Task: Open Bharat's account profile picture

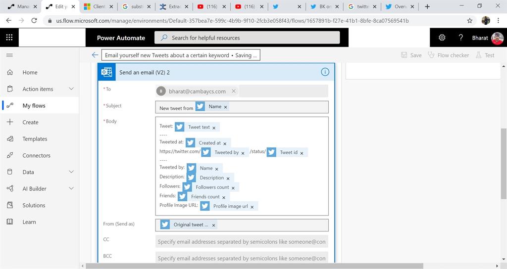Action: [497, 38]
